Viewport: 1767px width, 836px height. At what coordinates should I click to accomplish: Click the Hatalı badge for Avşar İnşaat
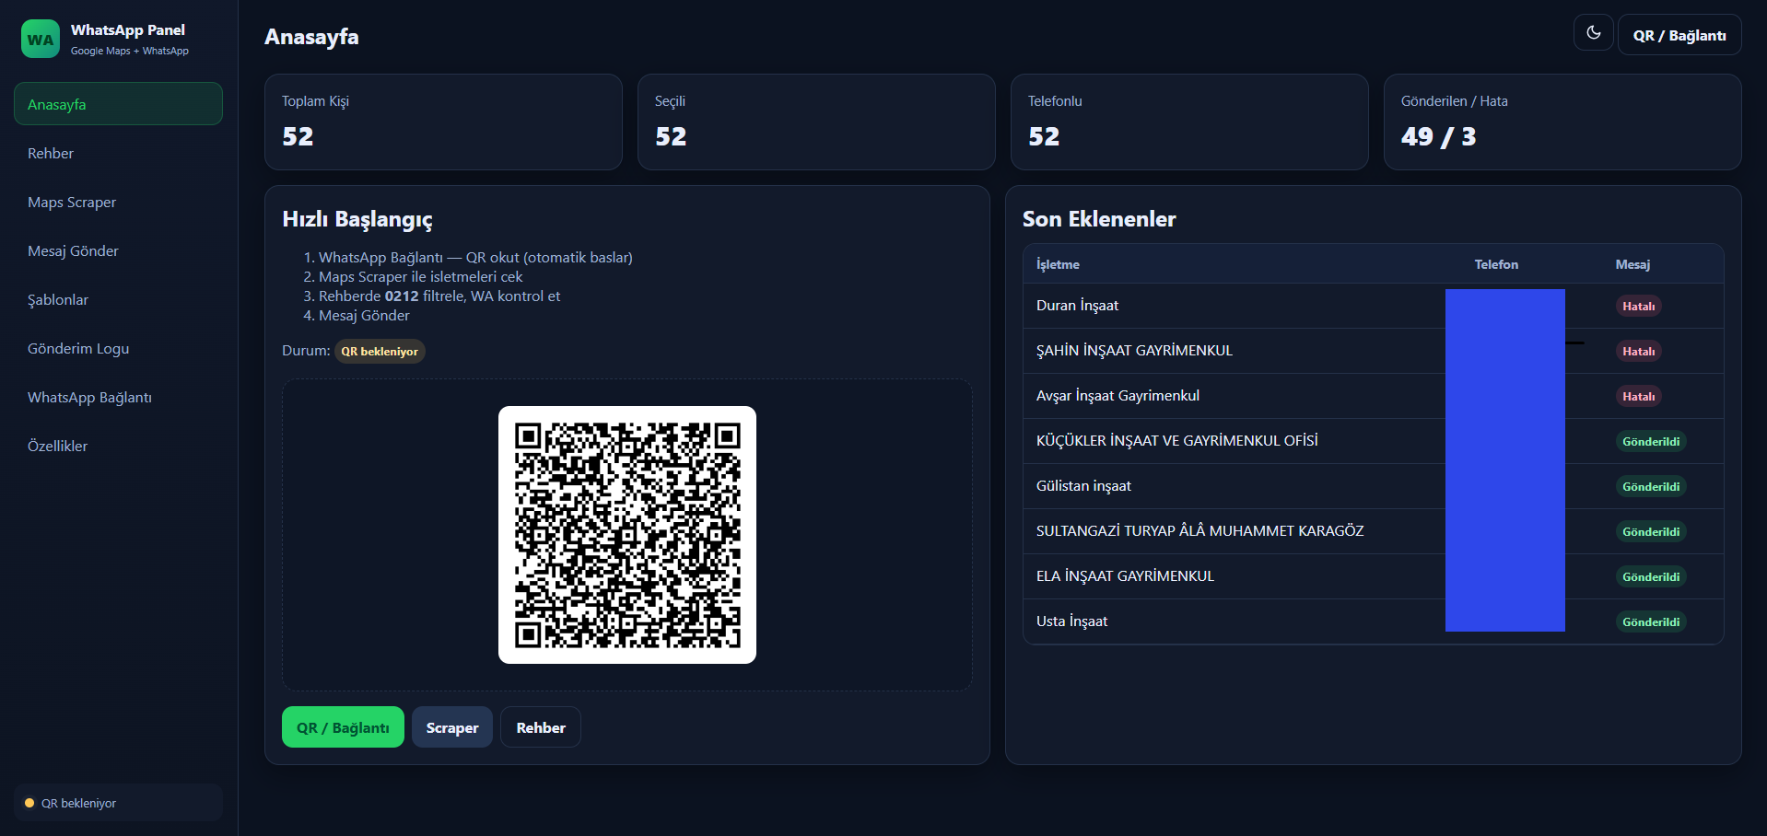tap(1638, 396)
